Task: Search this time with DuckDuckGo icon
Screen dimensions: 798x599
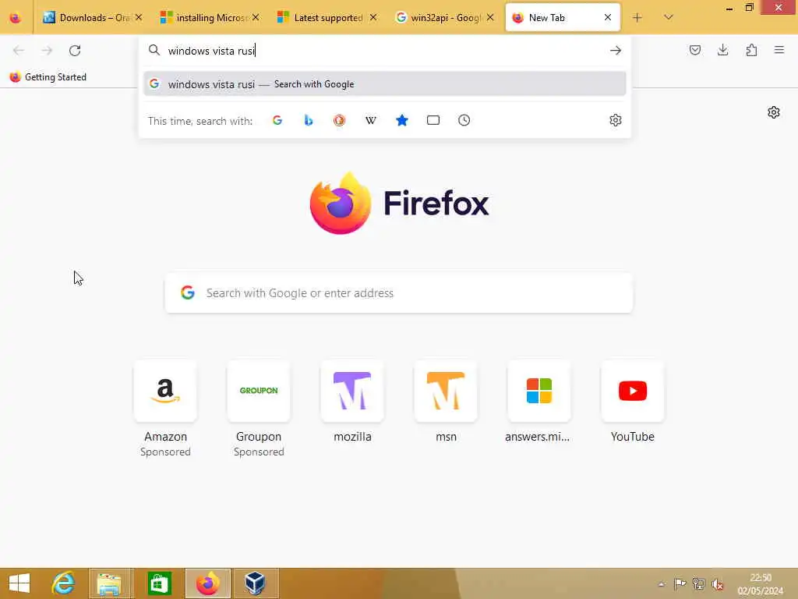Action: pyautogui.click(x=340, y=120)
